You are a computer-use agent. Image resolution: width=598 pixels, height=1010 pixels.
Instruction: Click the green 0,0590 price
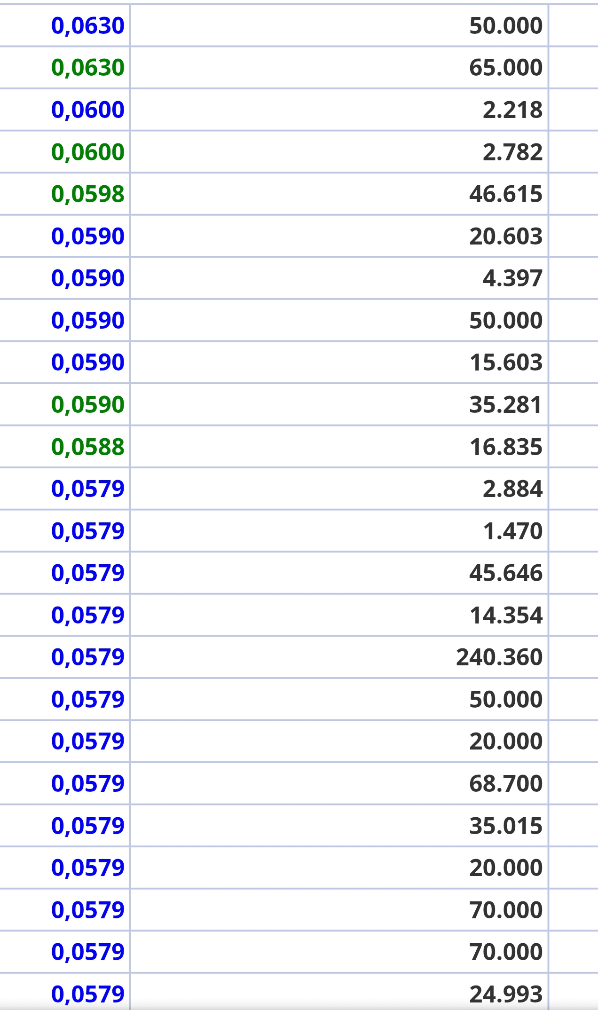(88, 405)
